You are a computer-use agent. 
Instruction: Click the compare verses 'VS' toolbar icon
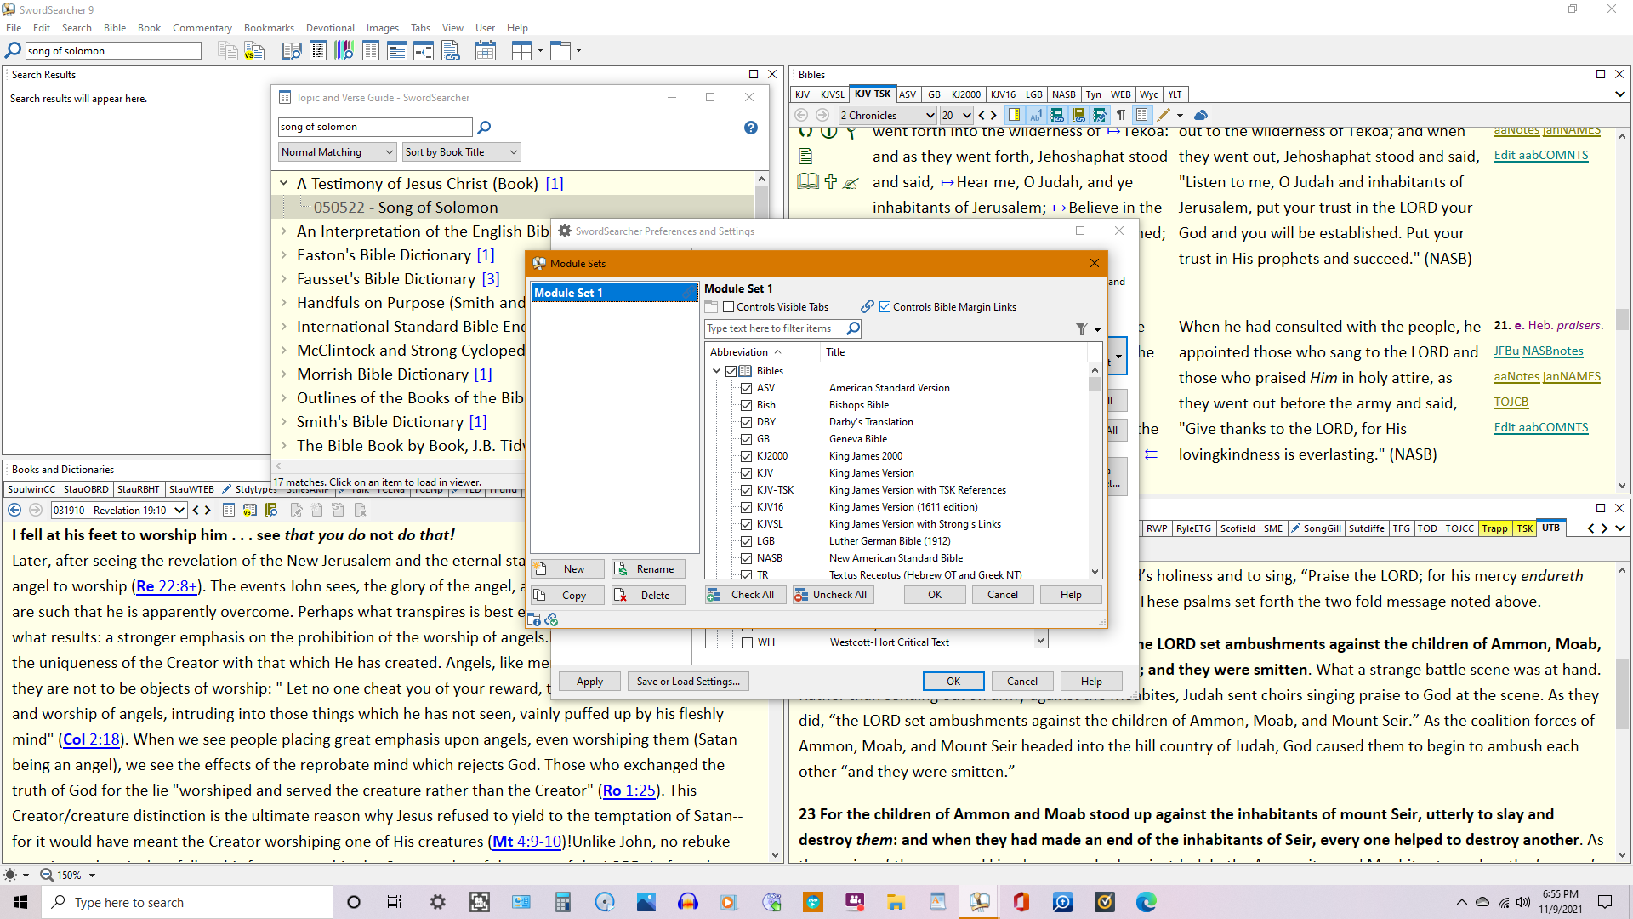point(254,52)
